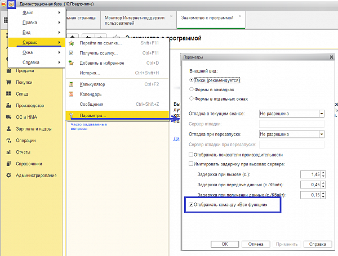This screenshot has width=338, height=256.
Task: Click the Производство factory icon
Action: pos(8,106)
